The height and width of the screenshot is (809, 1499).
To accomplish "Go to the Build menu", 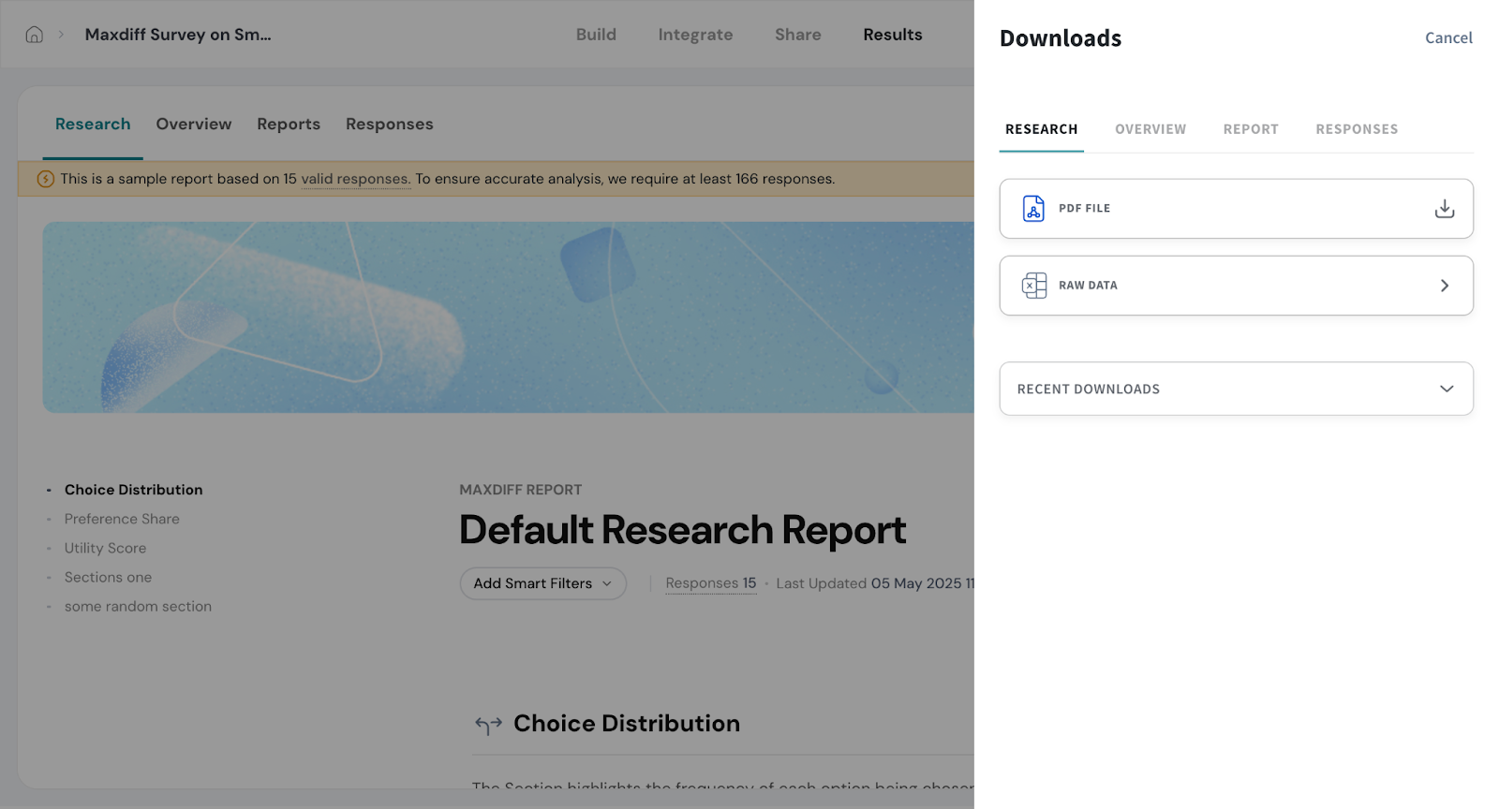I will point(596,35).
